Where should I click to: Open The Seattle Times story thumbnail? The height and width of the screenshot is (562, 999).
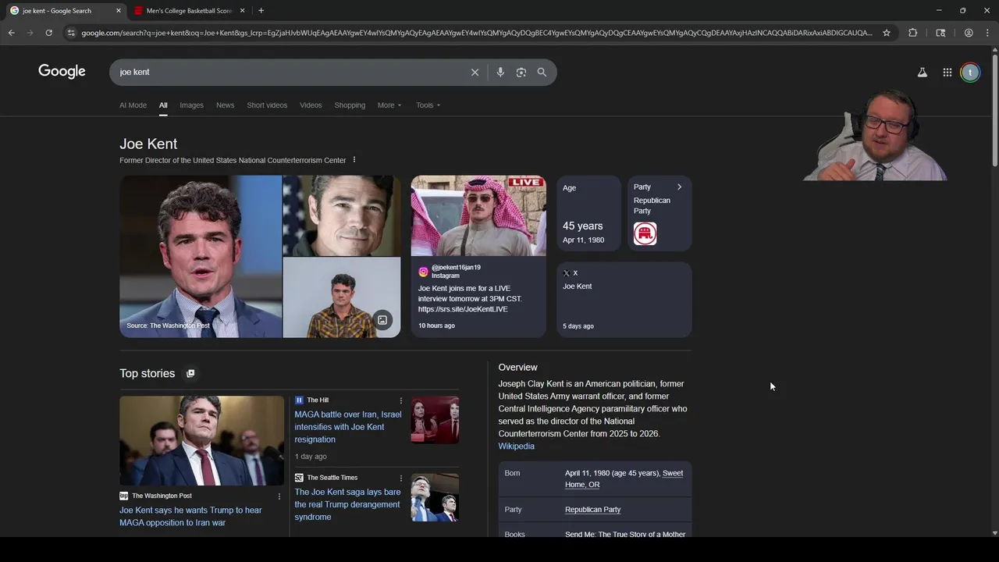[x=435, y=497]
